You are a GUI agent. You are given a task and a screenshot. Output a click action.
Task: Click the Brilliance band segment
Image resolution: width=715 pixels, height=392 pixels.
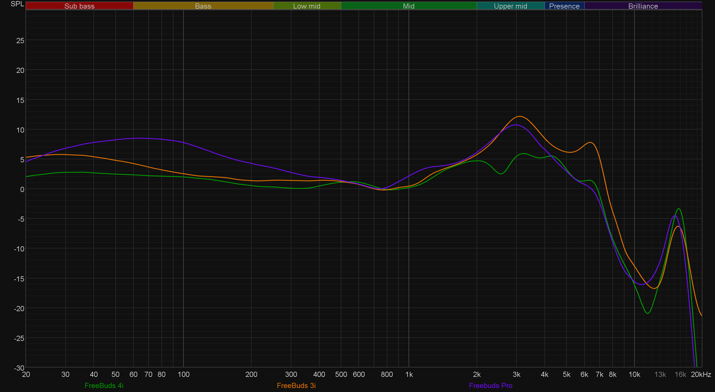(x=643, y=6)
